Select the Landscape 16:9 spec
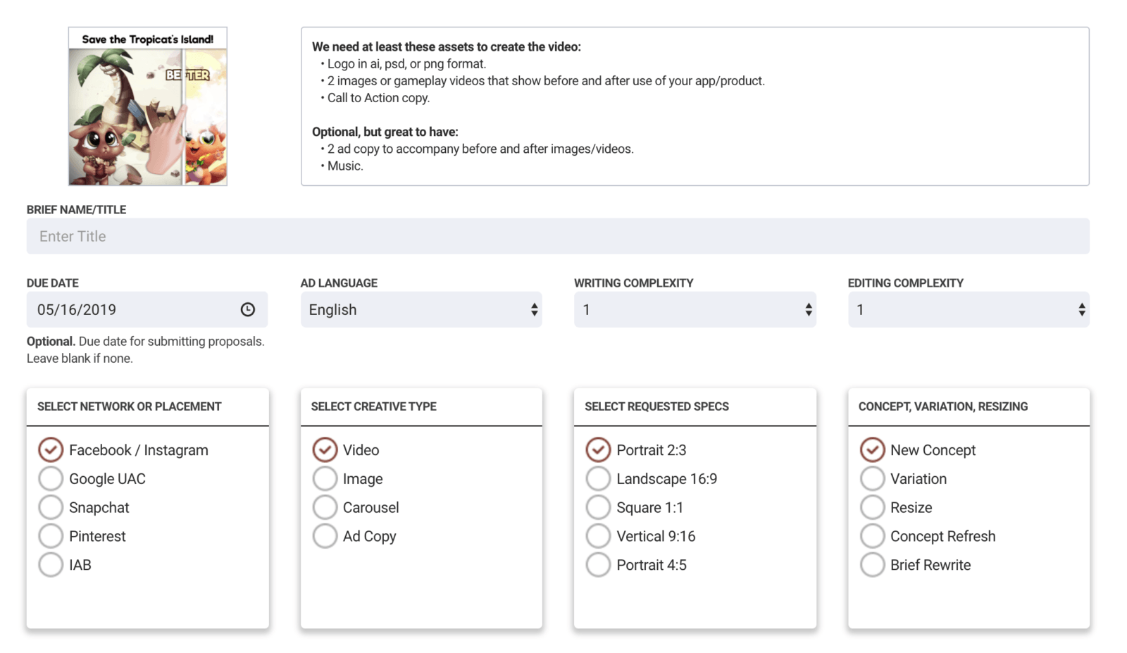 (x=598, y=478)
